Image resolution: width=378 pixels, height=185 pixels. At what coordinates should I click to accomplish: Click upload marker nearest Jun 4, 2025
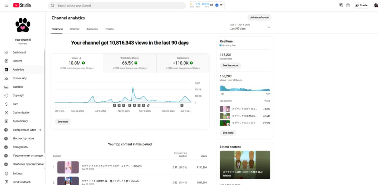click(182, 105)
